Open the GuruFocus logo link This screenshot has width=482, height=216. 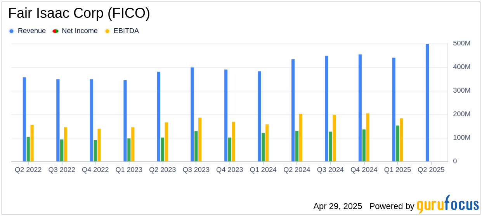447,204
